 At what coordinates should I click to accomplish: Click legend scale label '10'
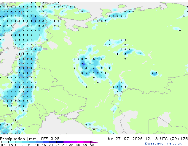coord(37,145)
